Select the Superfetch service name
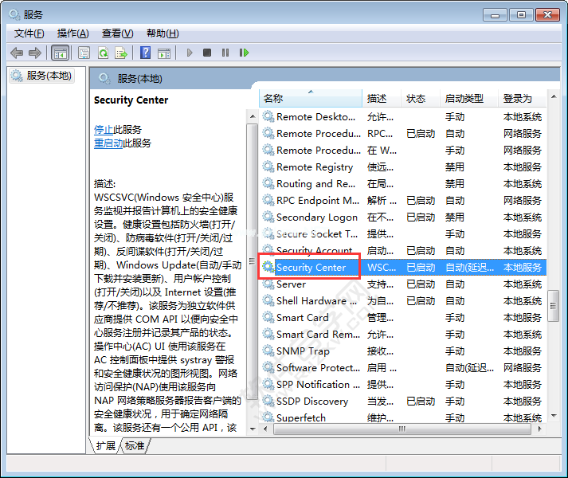The image size is (568, 478). pos(301,417)
